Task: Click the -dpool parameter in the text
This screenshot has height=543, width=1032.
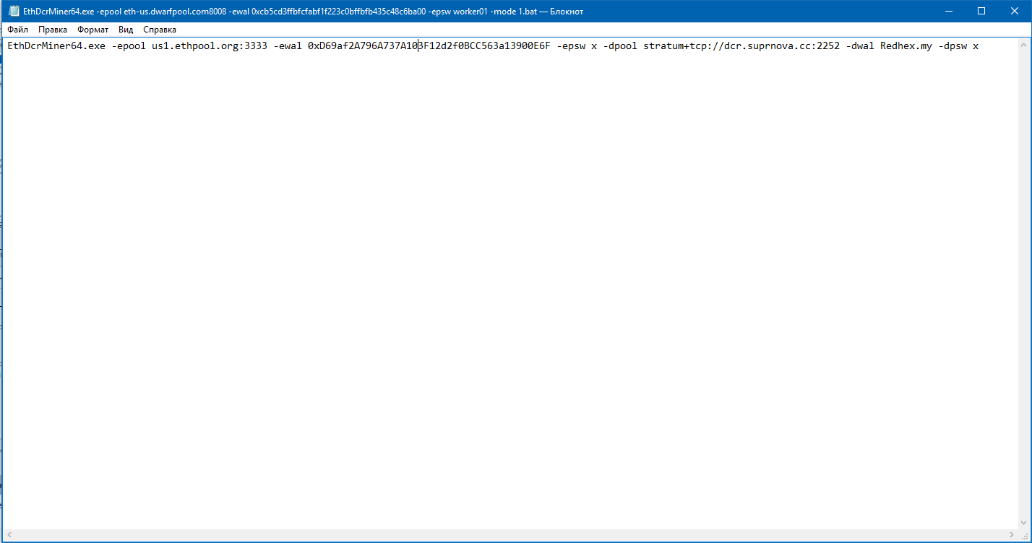Action: [620, 46]
